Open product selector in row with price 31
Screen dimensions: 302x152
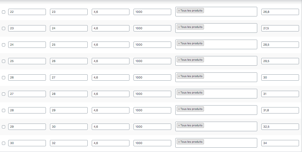click(x=216, y=93)
